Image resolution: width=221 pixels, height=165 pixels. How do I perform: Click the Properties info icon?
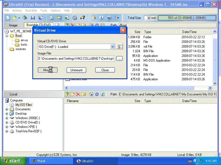coord(101,18)
